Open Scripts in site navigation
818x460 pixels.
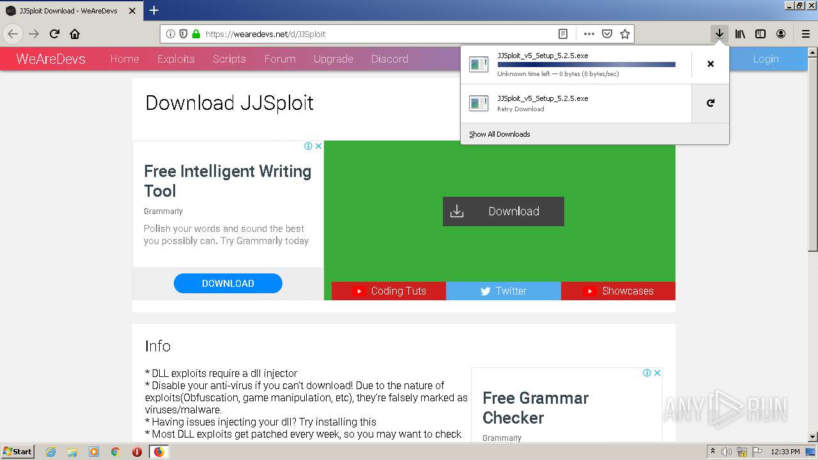point(229,59)
